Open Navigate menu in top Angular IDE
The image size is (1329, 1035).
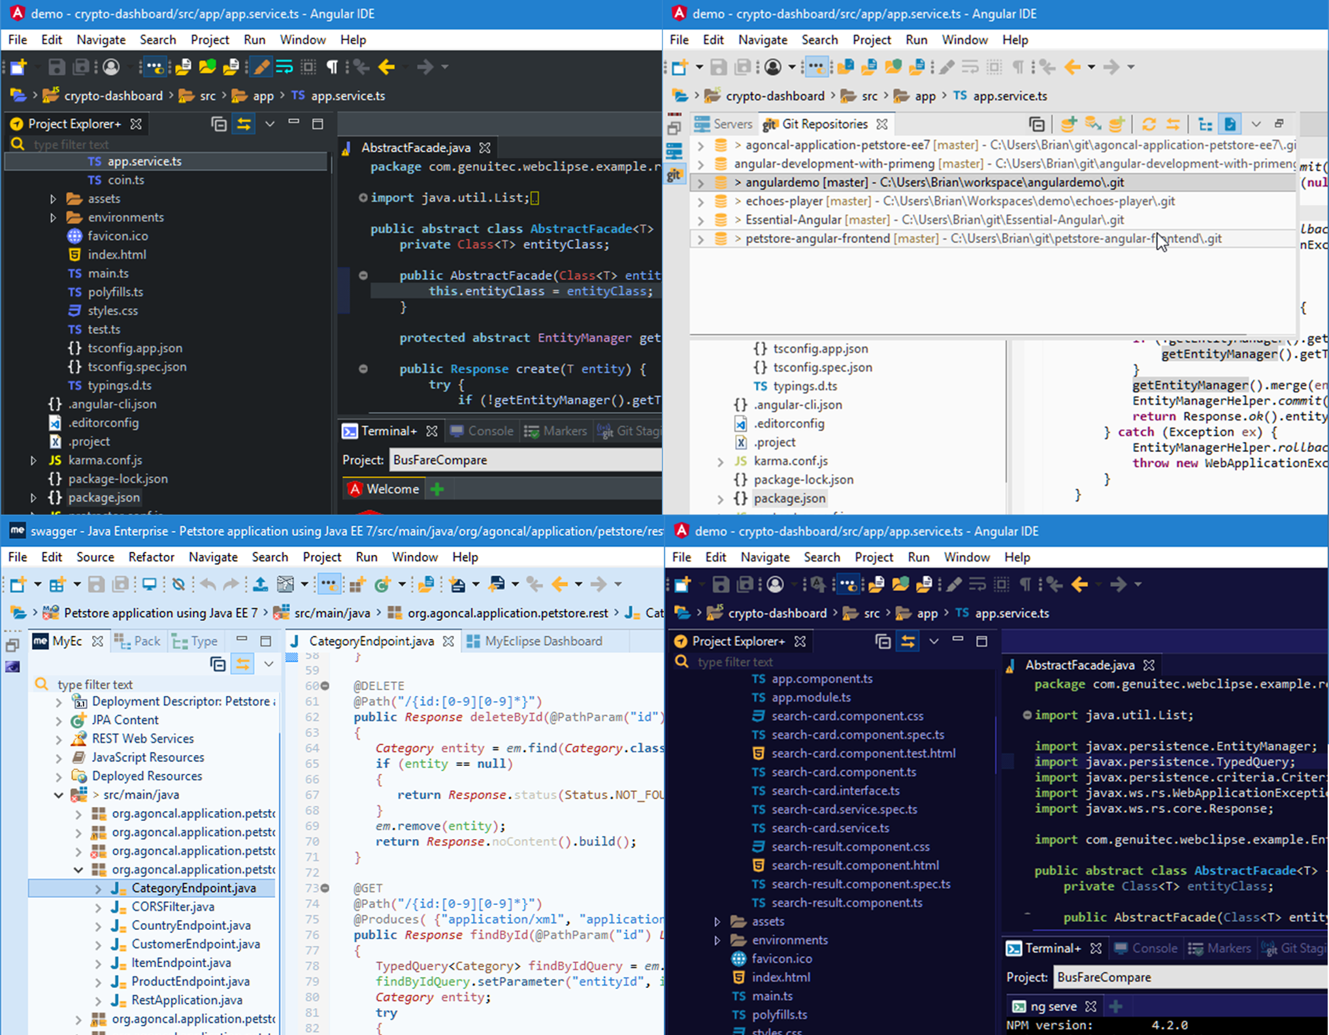(103, 40)
